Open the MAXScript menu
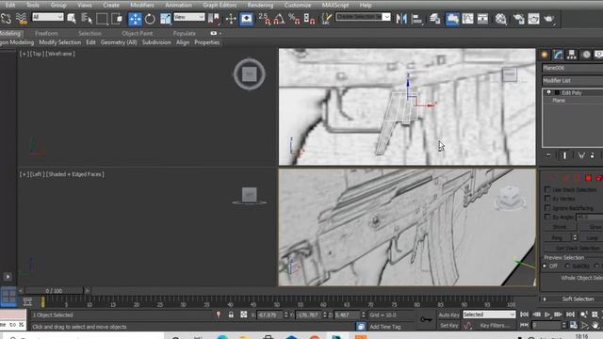This screenshot has height=339, width=603. coord(335,5)
